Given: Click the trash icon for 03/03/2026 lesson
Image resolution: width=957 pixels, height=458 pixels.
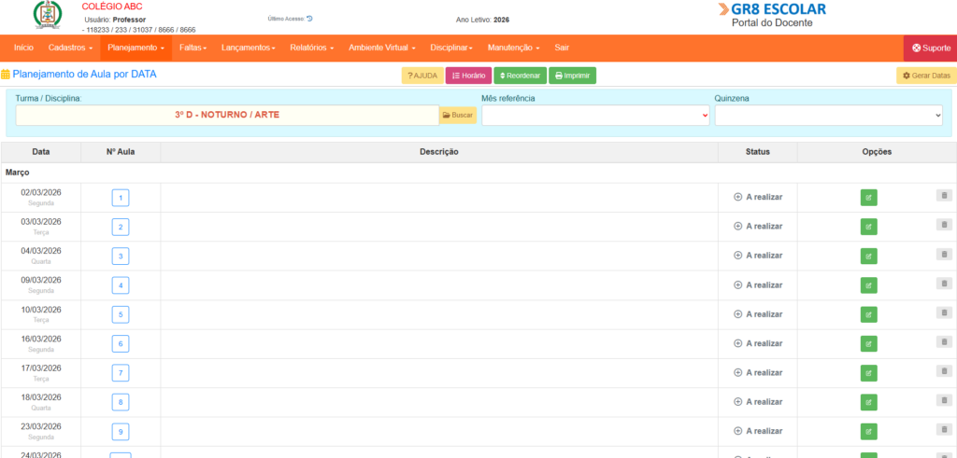Looking at the screenshot, I should 944,225.
